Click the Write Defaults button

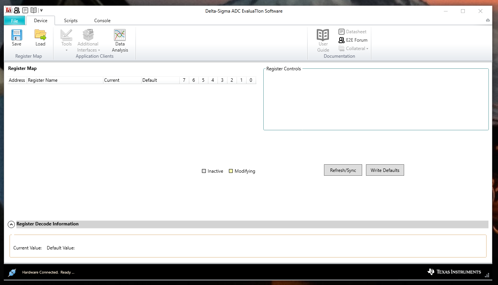coord(385,170)
